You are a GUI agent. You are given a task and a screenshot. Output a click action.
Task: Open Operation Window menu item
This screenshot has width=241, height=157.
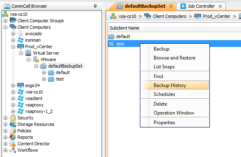pos(175,113)
